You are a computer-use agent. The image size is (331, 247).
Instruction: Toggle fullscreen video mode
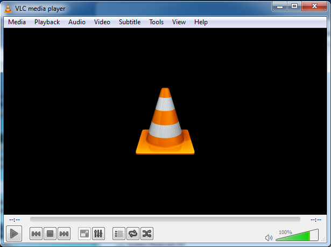pos(84,234)
